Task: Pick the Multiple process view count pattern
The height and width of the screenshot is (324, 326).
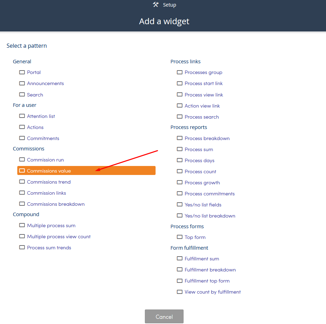Action: (x=59, y=237)
